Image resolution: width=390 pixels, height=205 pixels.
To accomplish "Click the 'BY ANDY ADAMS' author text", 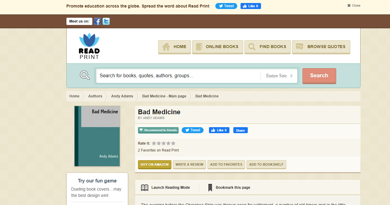I will [151, 118].
